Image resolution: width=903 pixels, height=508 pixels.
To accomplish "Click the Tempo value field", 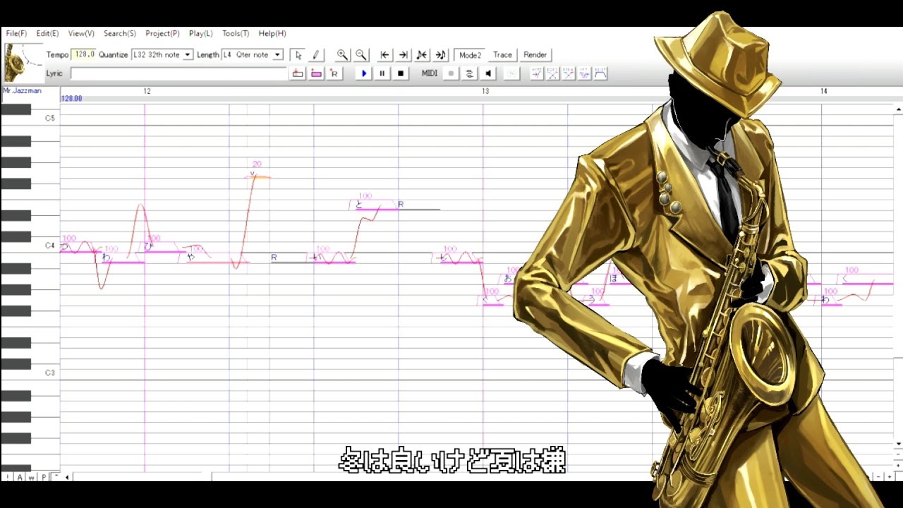I will coord(84,55).
